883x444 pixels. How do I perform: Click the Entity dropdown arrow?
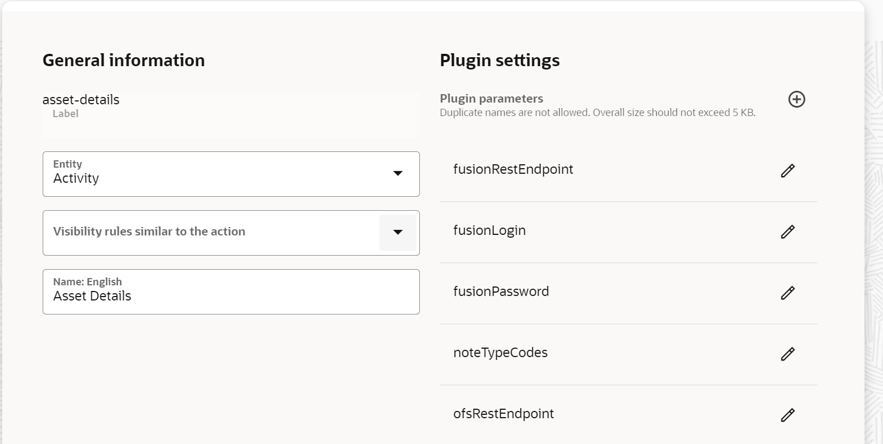[398, 174]
